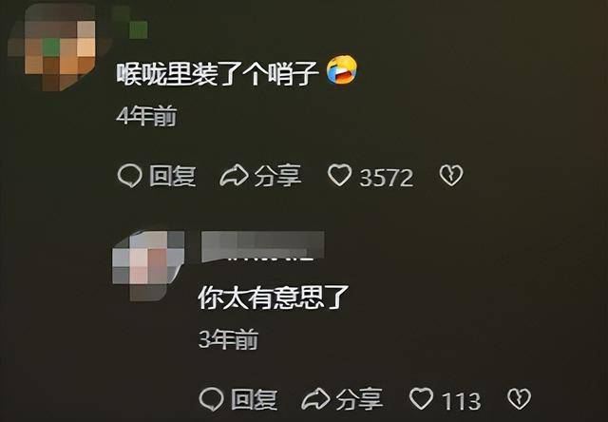The width and height of the screenshot is (608, 422).
Task: Dislike the 喉咙里装了个哨子 comment with broken heart
Action: (x=451, y=175)
